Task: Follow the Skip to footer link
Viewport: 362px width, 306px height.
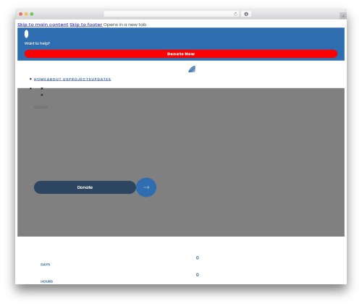Action: pyautogui.click(x=86, y=25)
